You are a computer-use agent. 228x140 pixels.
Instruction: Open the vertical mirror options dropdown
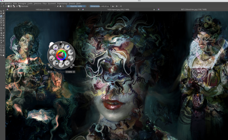point(119,6)
